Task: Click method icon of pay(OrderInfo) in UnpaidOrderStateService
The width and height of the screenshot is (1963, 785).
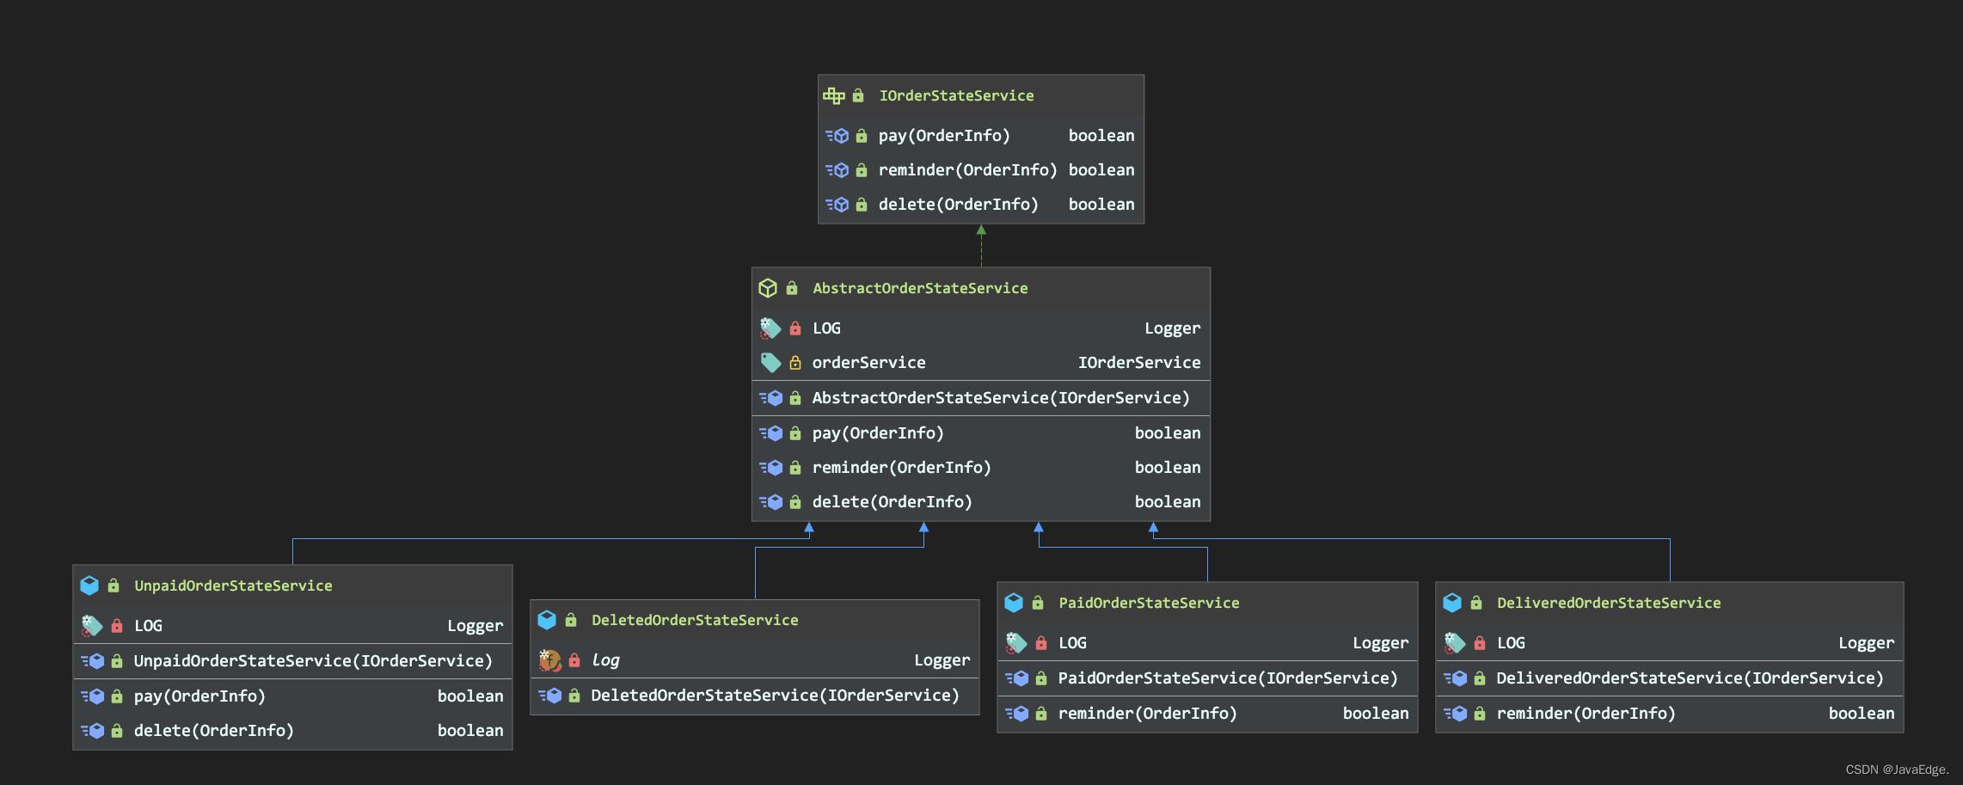Action: pyautogui.click(x=93, y=696)
